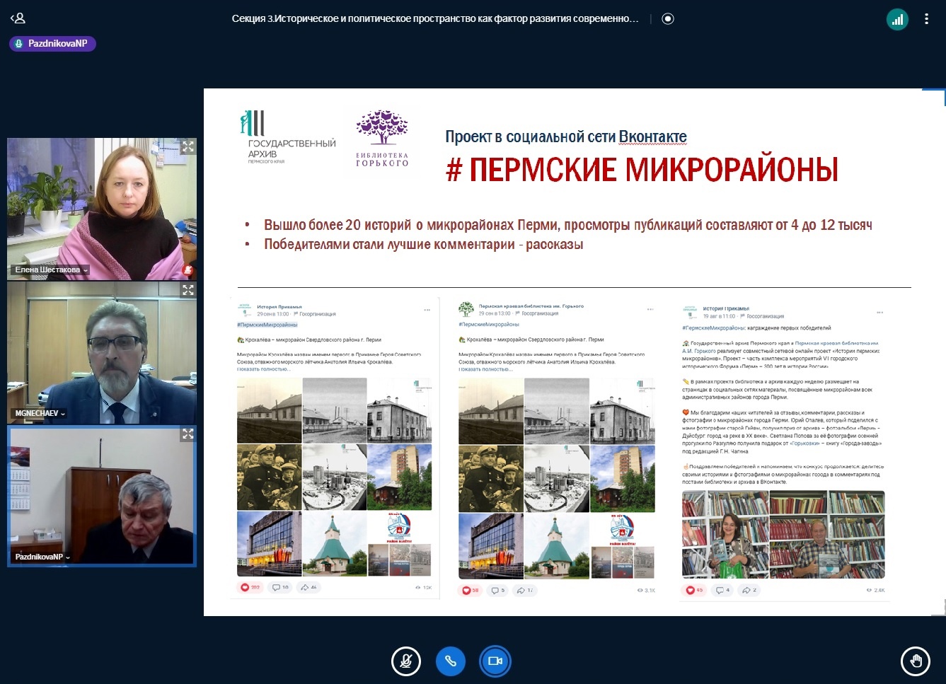
Task: Click #ПермскиеМикрорайоны hashtag in second post
Action: (x=489, y=324)
